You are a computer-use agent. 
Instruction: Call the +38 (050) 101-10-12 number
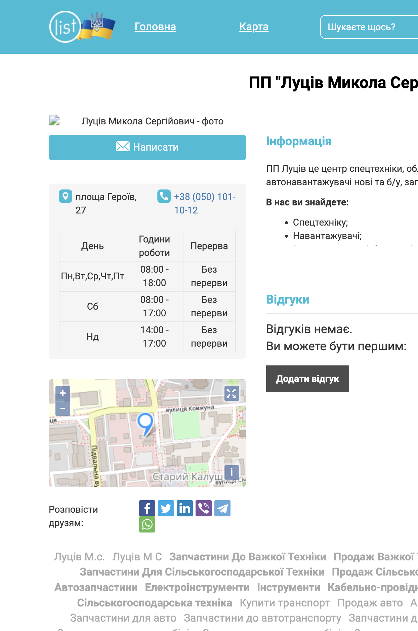[205, 203]
